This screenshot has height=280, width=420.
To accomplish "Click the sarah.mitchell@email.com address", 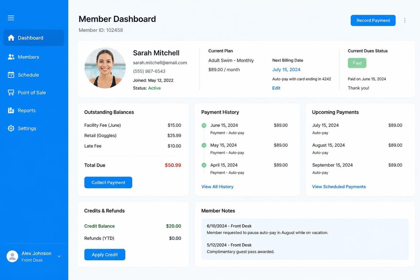I will point(160,63).
